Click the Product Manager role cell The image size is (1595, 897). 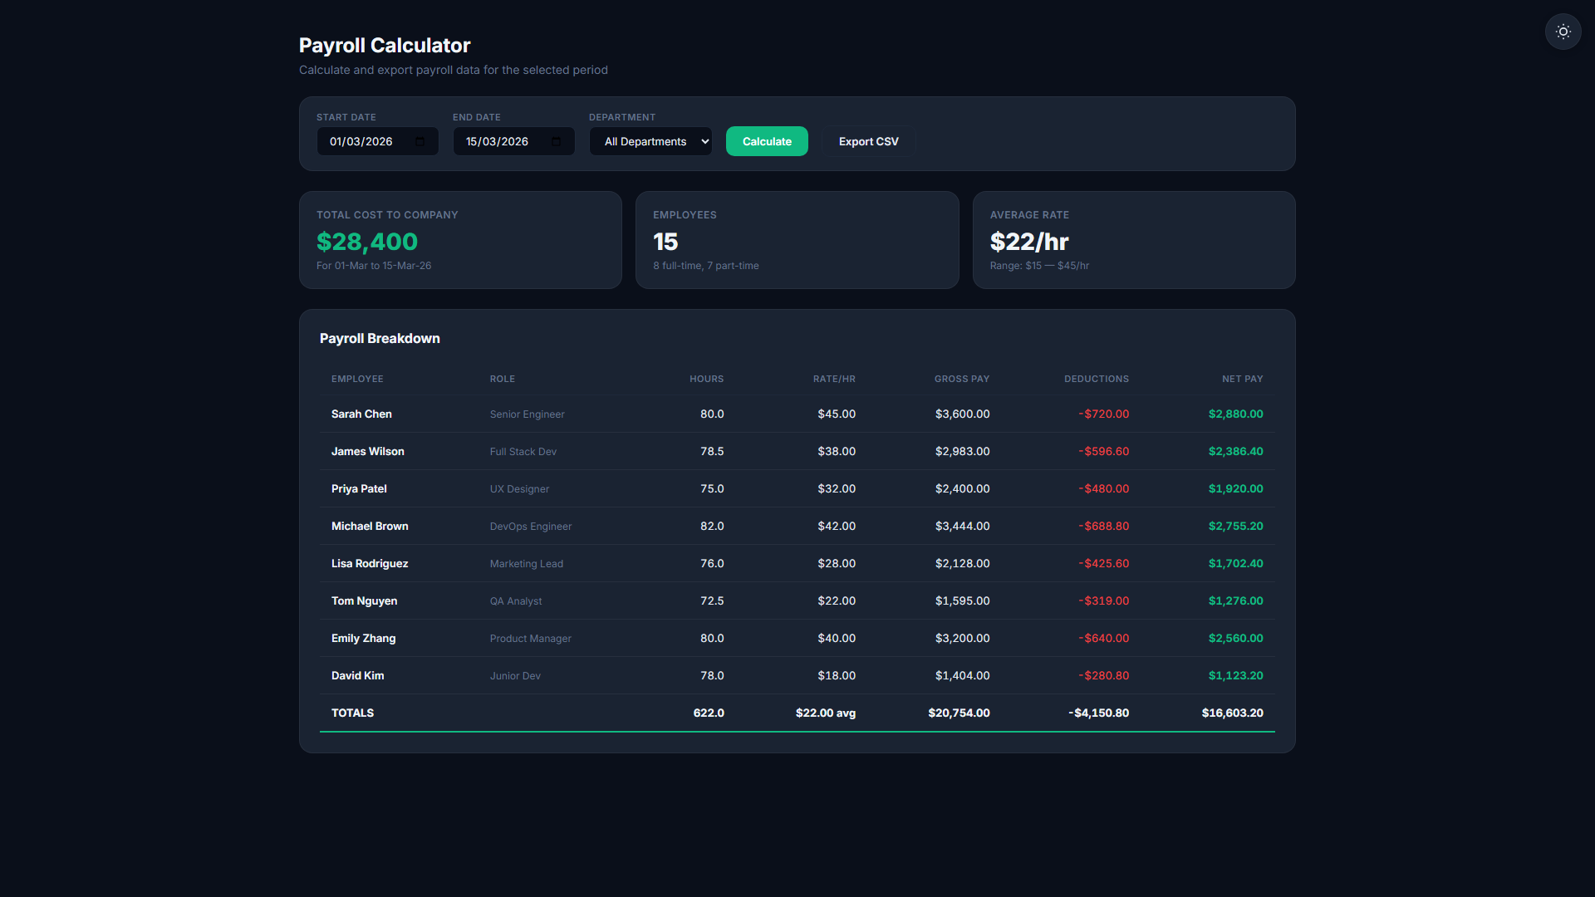pyautogui.click(x=530, y=638)
